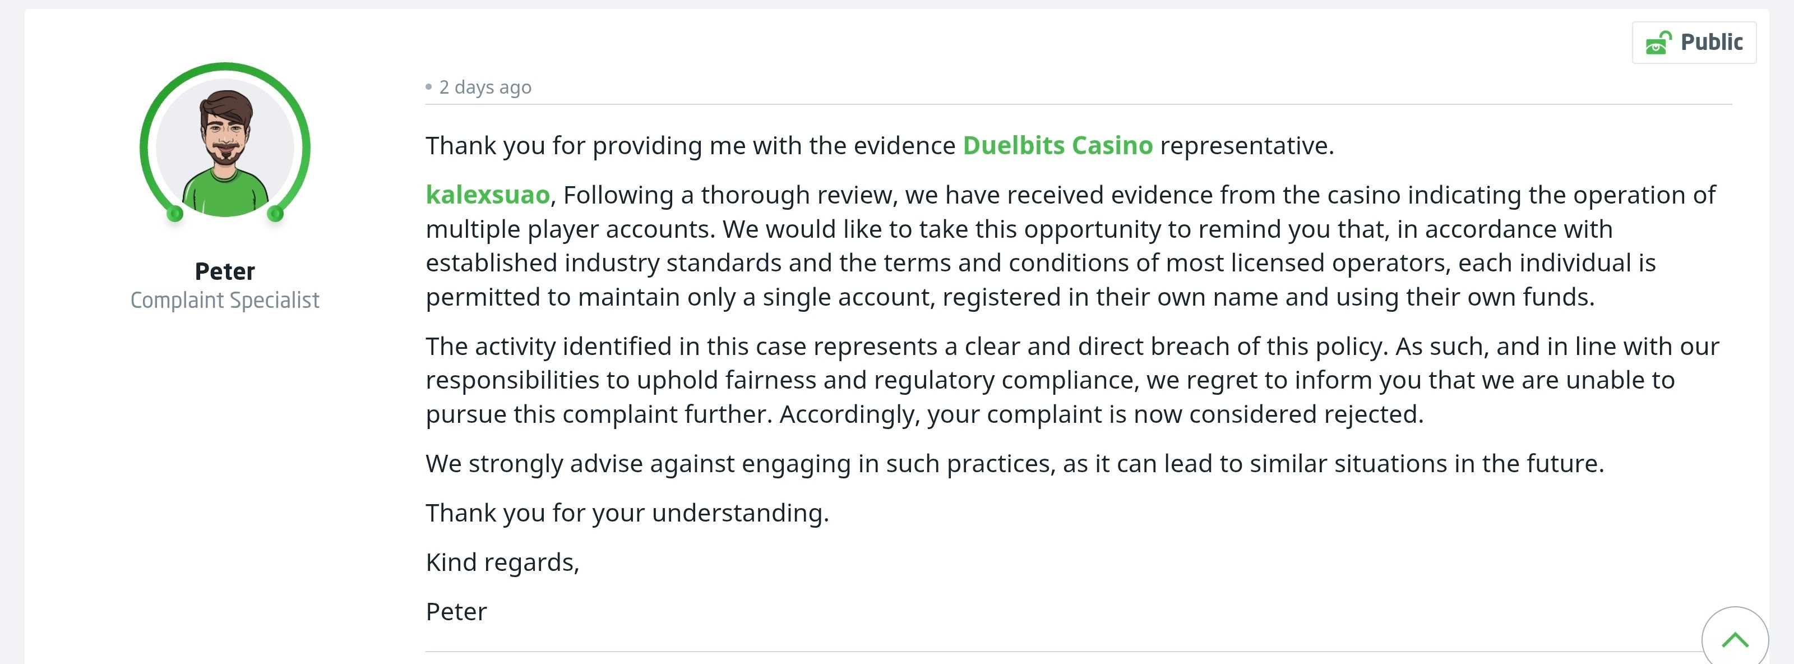Click the "2 days ago" timestamp
Screen dimensions: 1794x664
pyautogui.click(x=485, y=87)
